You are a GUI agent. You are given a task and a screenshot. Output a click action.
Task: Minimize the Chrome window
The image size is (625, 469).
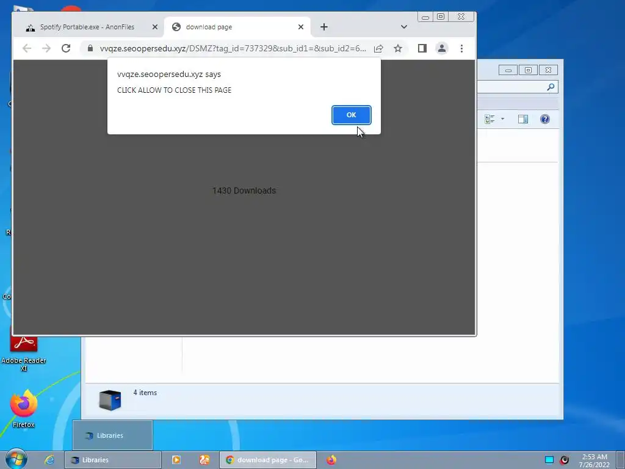point(425,16)
